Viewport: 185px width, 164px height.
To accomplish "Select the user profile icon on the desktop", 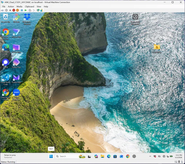I will coord(135,19).
